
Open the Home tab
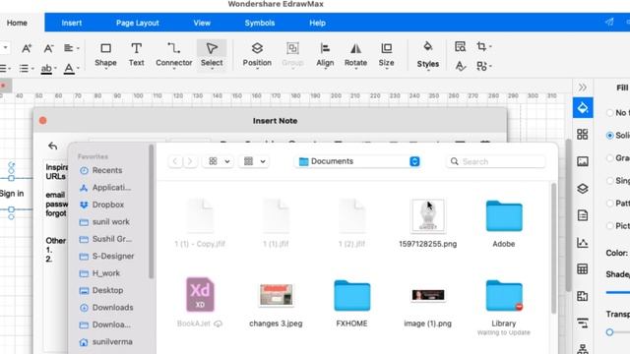pos(17,23)
